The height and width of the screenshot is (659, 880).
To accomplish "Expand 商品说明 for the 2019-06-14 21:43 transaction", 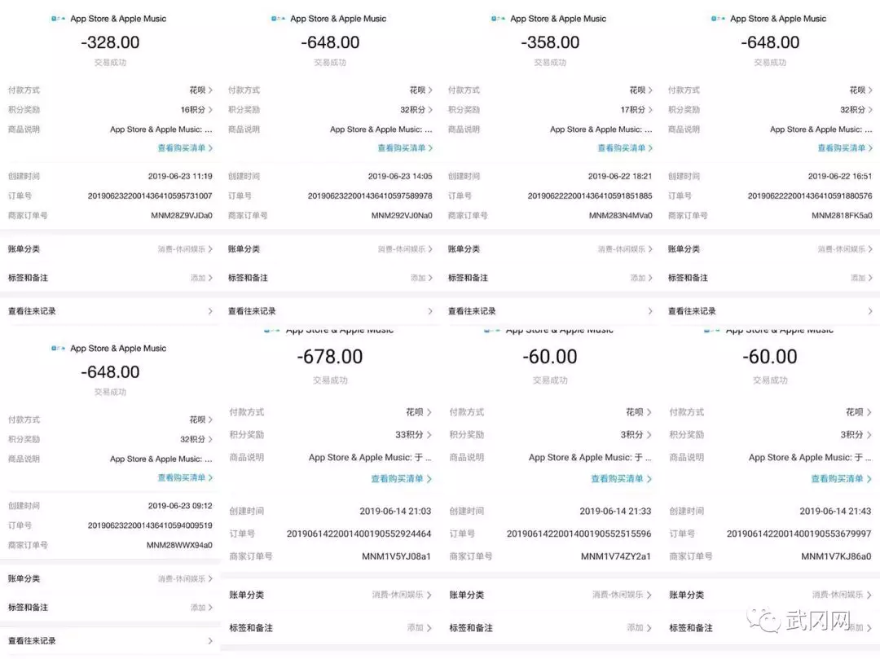I will (770, 457).
